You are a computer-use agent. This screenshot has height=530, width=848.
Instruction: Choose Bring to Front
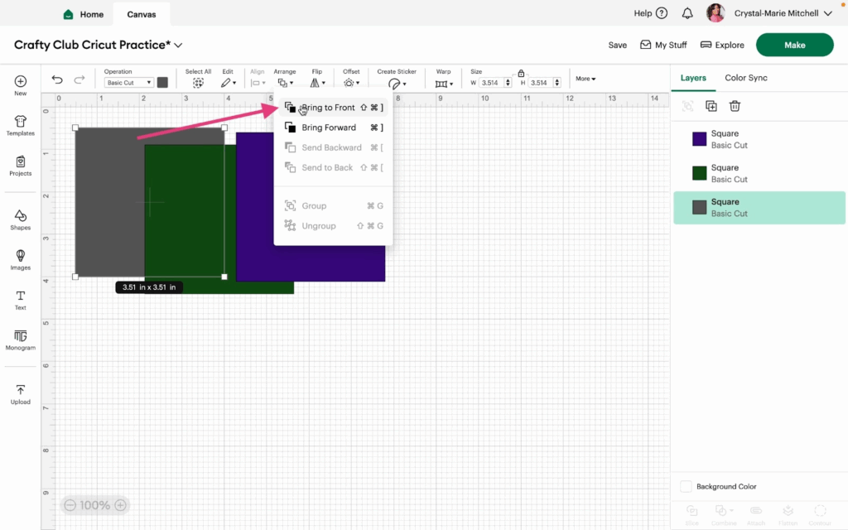pos(334,108)
